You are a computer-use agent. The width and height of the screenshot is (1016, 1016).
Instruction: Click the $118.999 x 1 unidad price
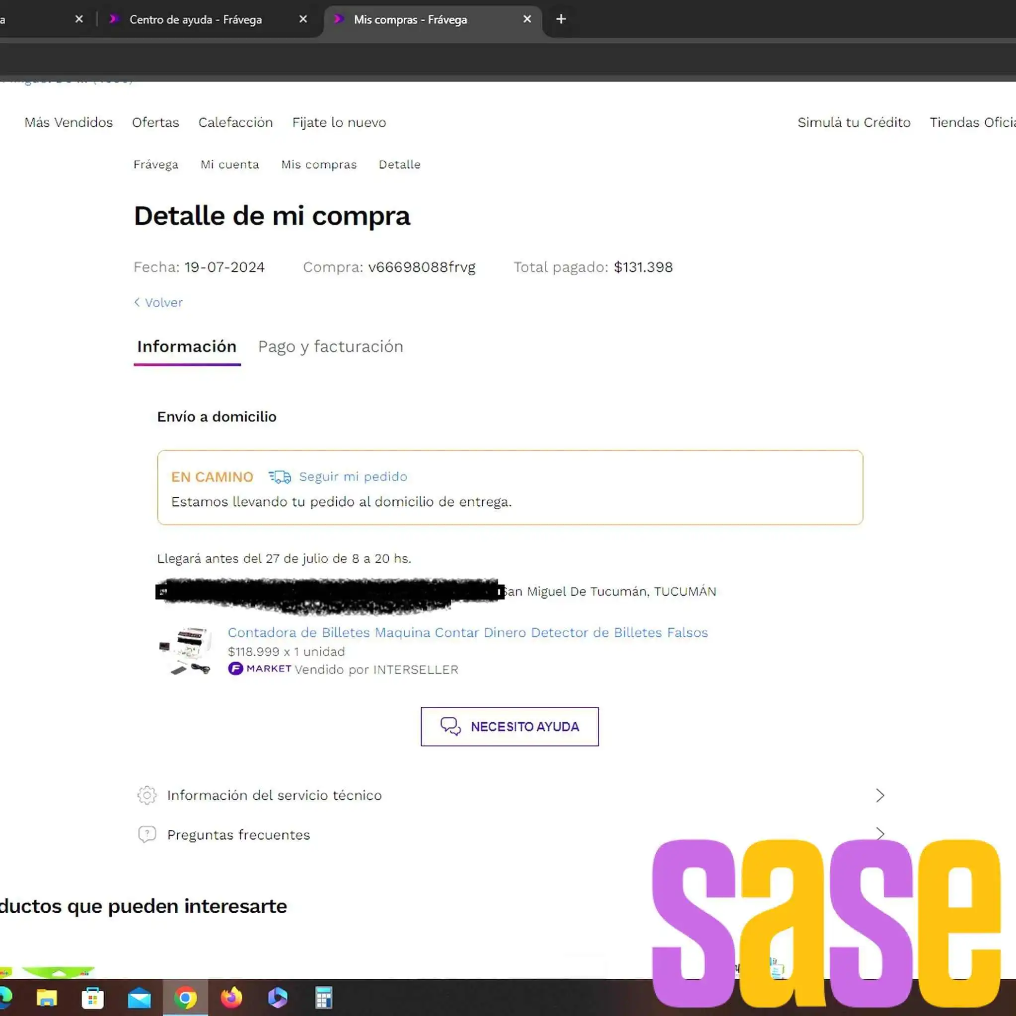tap(286, 652)
